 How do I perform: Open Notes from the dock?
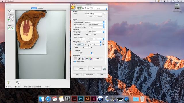(x=61, y=99)
